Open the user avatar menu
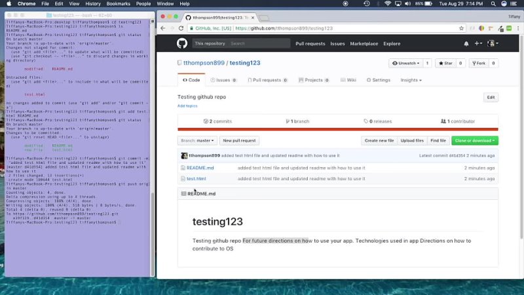The width and height of the screenshot is (524, 295). point(493,43)
